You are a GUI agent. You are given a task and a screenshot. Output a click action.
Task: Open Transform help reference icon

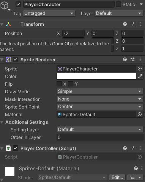point(125,24)
